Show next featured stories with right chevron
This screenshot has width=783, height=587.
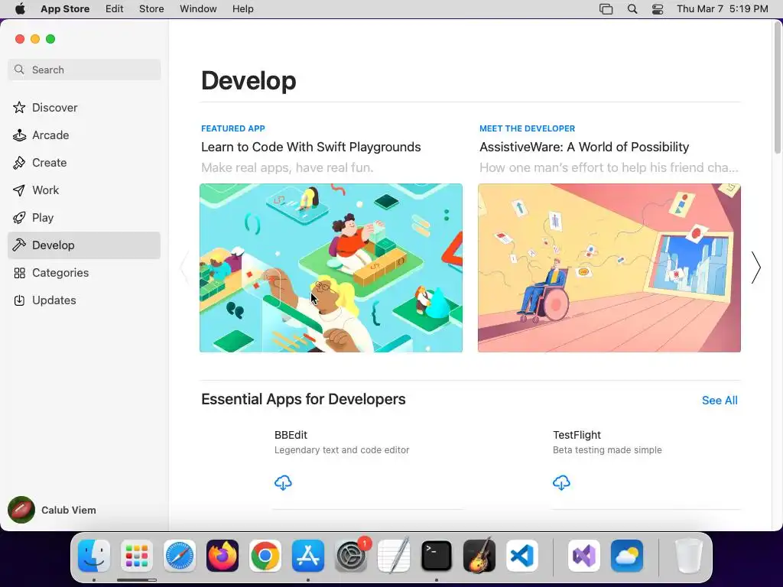coord(756,268)
